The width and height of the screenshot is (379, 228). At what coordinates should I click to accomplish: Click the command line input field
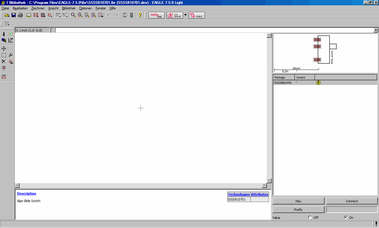click(x=214, y=30)
